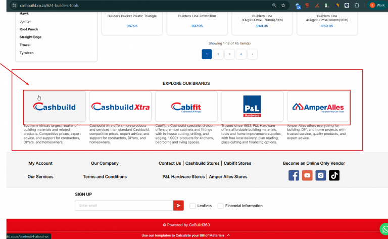Open the Facebook social icon
This screenshot has width=388, height=239.
294,175
